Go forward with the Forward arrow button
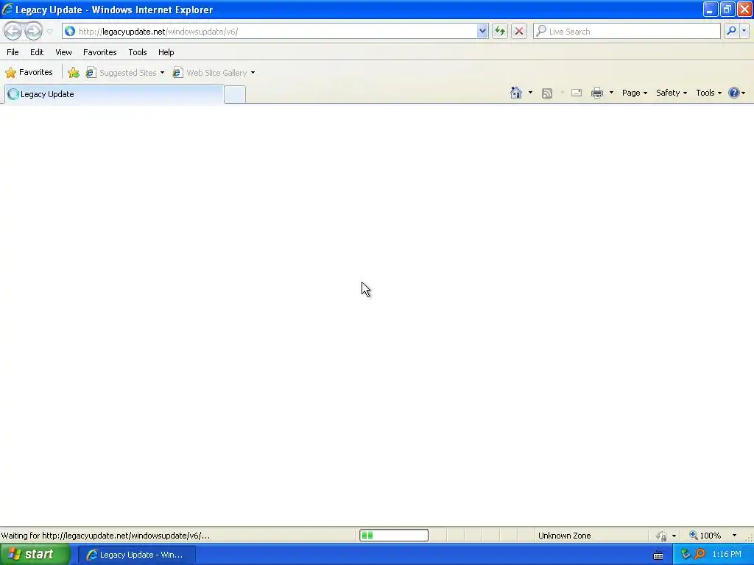This screenshot has width=754, height=565. (33, 31)
